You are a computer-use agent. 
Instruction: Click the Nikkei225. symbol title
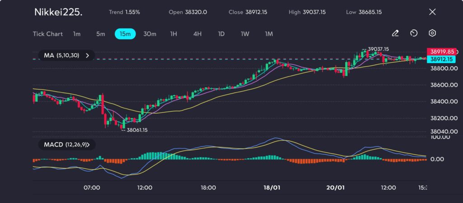click(x=58, y=12)
